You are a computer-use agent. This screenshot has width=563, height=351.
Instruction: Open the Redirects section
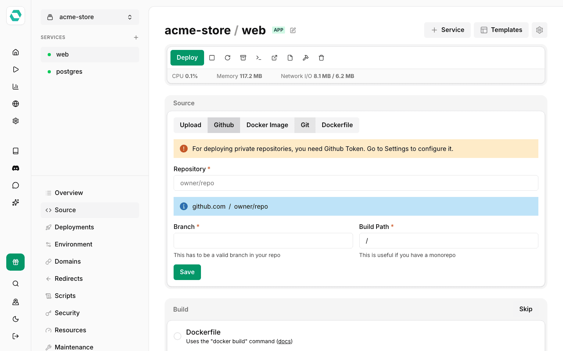click(90, 279)
